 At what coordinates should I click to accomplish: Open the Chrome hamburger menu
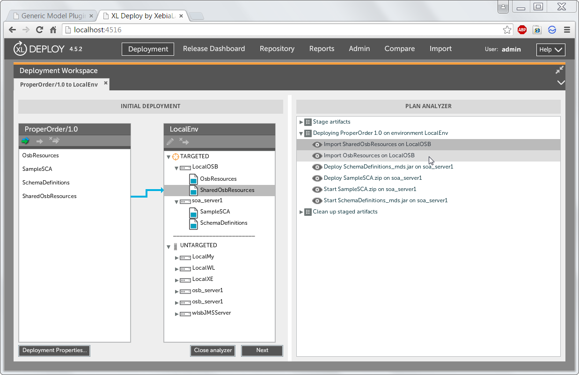[x=567, y=30]
